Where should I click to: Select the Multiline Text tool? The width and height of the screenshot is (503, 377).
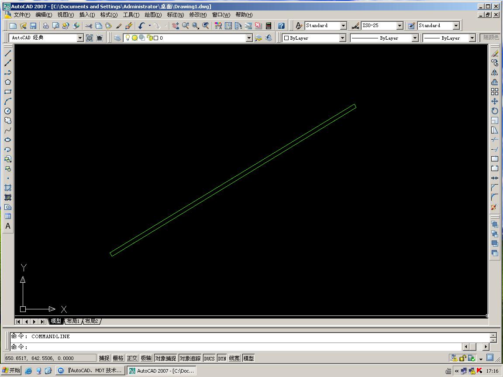point(8,226)
